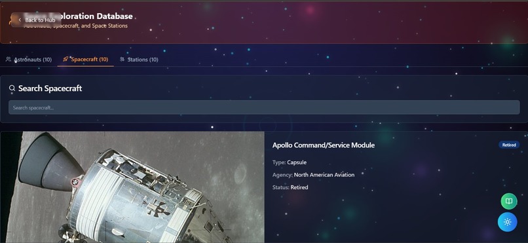
Task: Open the Apollo Command/Service Module photo
Action: point(132,187)
